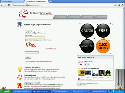Open the Contact Us navigation tab
The width and height of the screenshot is (125, 93).
point(100,17)
